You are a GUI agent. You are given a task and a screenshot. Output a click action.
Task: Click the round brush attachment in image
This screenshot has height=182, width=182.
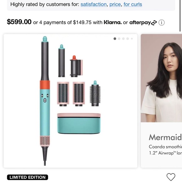click(95, 94)
